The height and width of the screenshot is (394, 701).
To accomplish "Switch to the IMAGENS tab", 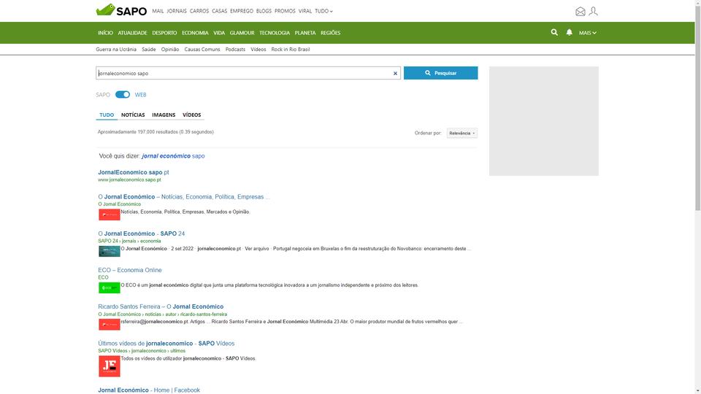I will point(164,115).
